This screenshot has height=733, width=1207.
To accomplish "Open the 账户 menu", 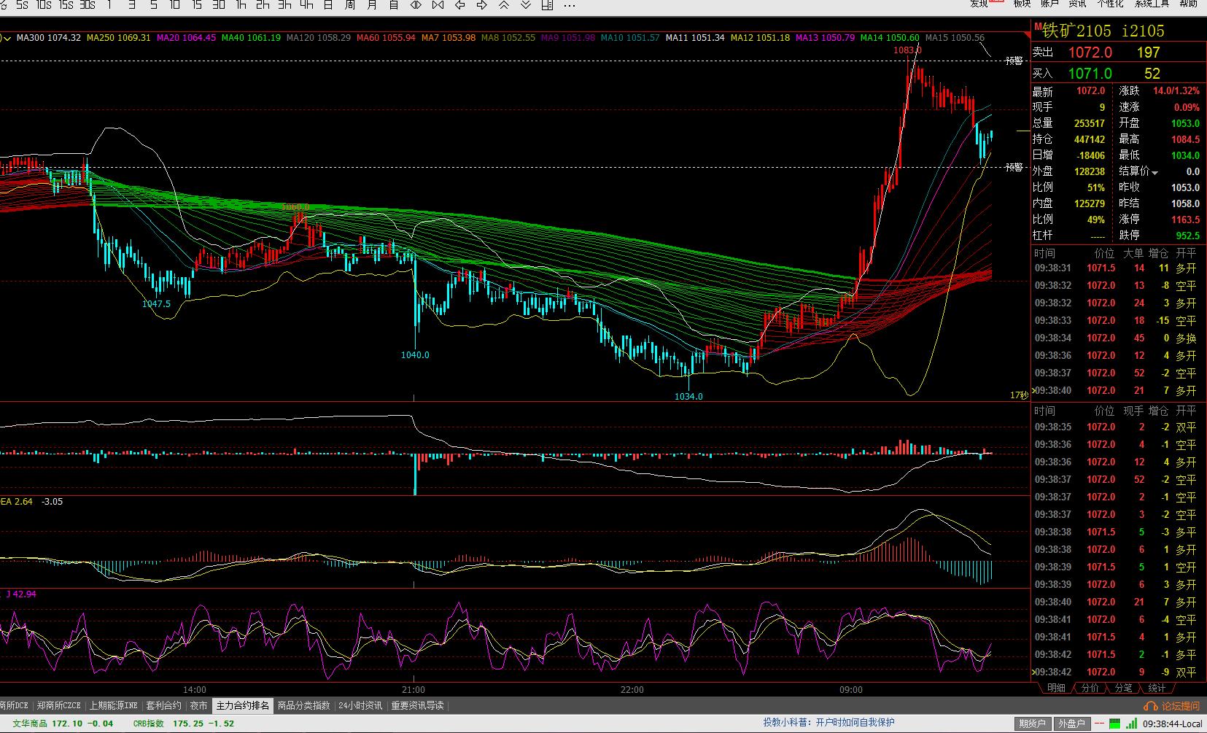I will (1049, 4).
